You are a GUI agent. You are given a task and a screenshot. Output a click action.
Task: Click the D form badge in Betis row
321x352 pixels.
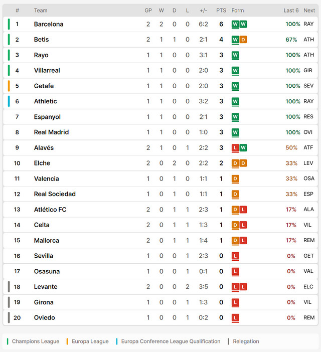[x=243, y=40]
